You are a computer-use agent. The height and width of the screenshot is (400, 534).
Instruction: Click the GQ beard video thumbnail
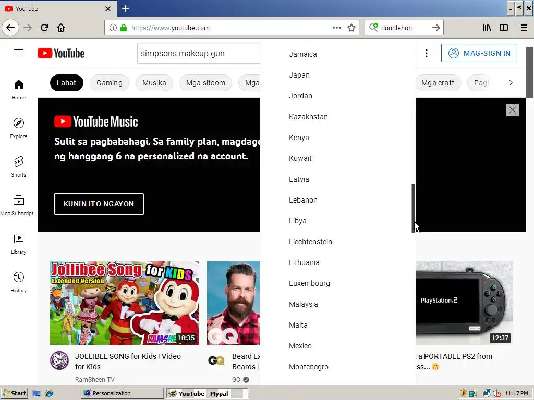233,303
